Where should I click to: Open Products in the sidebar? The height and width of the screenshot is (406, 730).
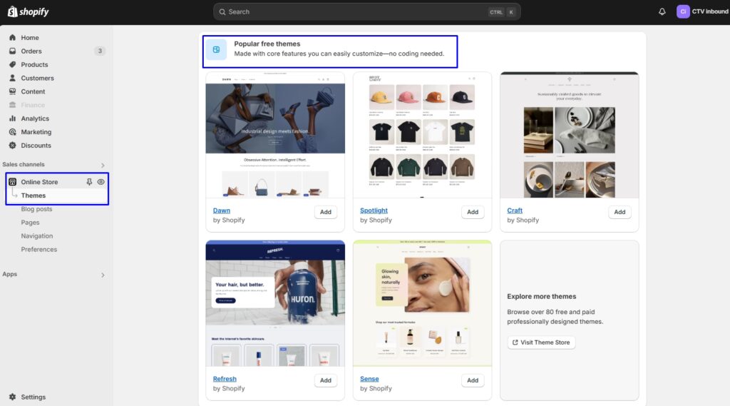pos(34,64)
